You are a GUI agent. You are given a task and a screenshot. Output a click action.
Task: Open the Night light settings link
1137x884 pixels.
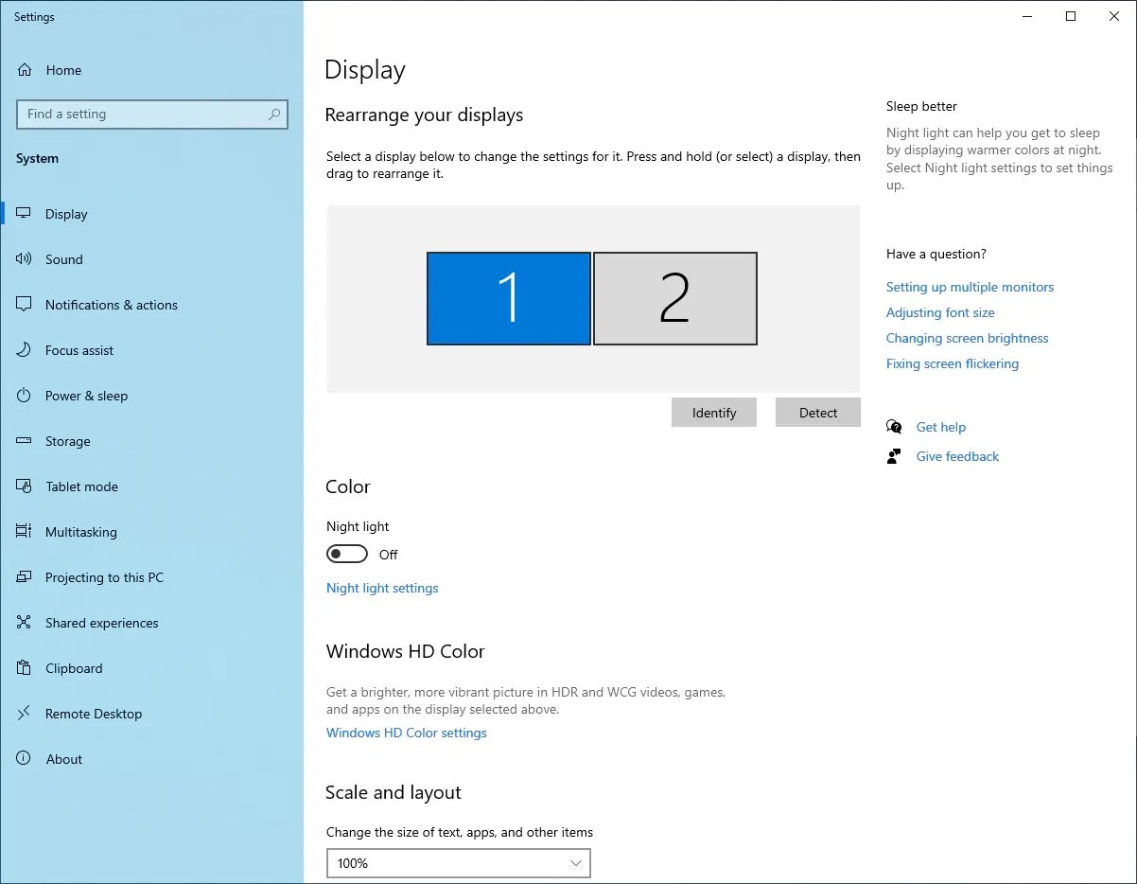coord(382,588)
